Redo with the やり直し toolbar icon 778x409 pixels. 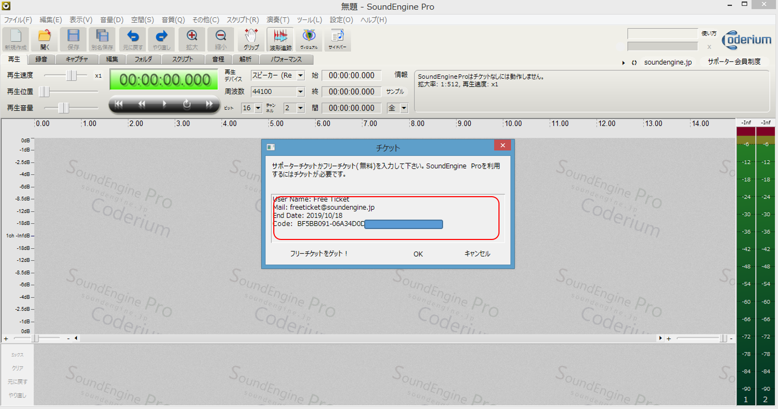[x=161, y=40]
